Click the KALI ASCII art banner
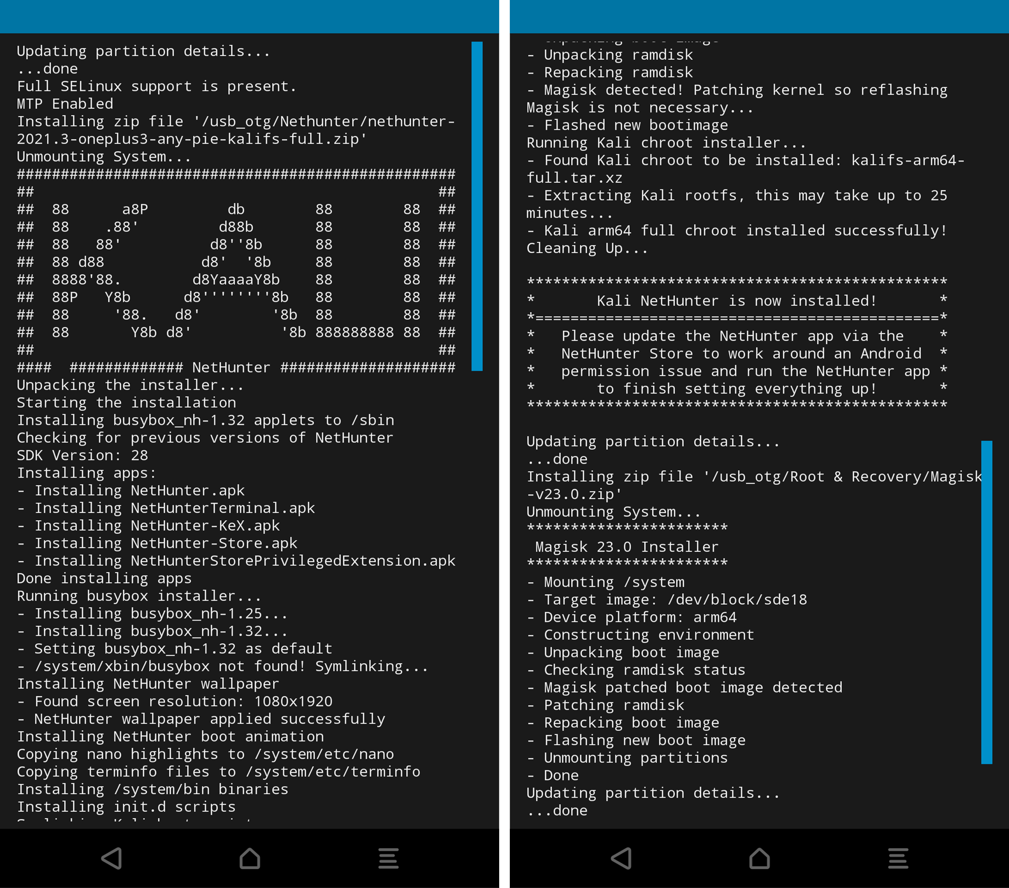The image size is (1009, 888). 236,271
